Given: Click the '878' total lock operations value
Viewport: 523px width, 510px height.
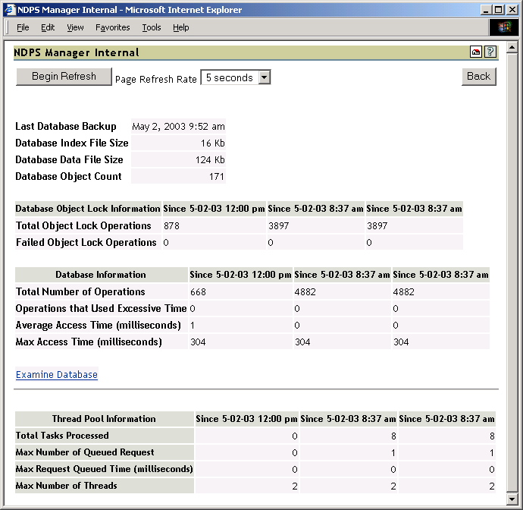Looking at the screenshot, I should [x=171, y=225].
